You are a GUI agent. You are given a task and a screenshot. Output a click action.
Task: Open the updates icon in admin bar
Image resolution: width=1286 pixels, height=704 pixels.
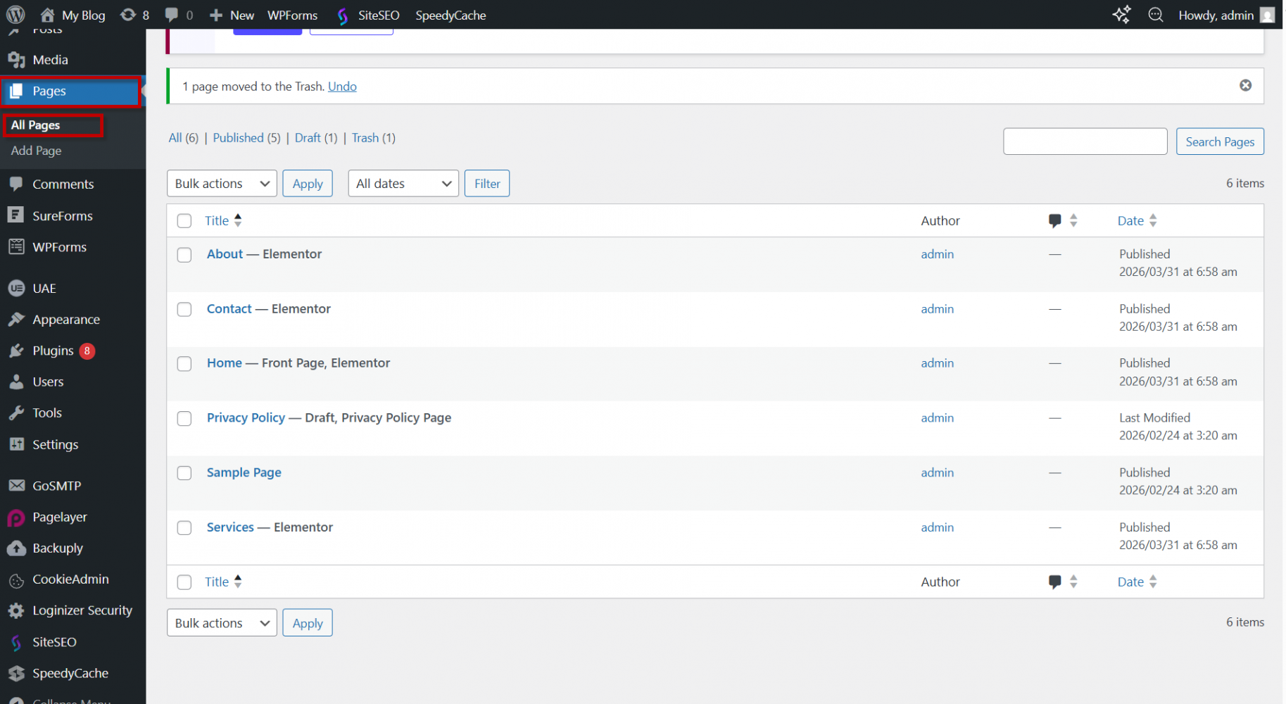[x=128, y=15]
